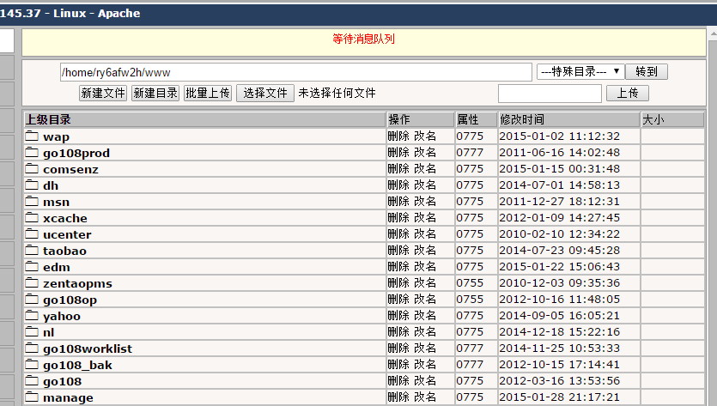Open the xcache directory

pos(65,219)
